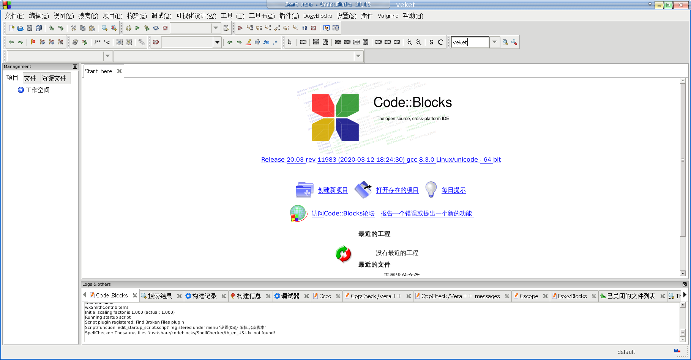Click the Toggle bookmark red flag icon
Image resolution: width=691 pixels, height=360 pixels.
coord(33,42)
